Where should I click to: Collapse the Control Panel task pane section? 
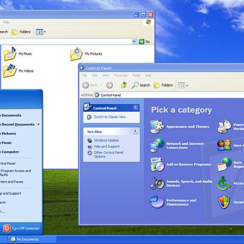click(x=135, y=107)
